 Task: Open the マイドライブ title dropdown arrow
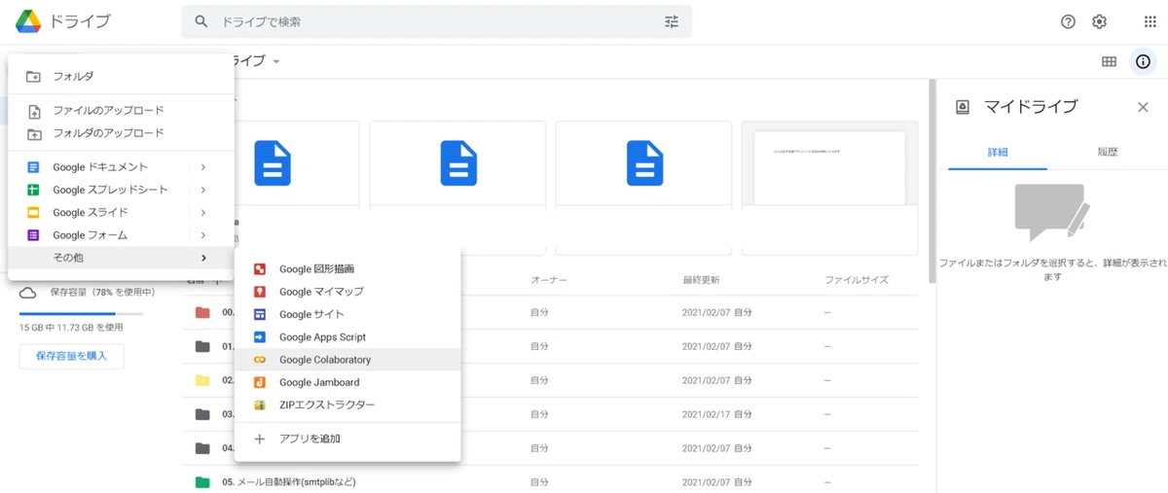pyautogui.click(x=276, y=61)
